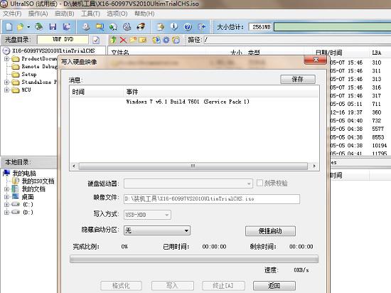Click the New Folder icon in disc toolbar

pyautogui.click(x=133, y=40)
